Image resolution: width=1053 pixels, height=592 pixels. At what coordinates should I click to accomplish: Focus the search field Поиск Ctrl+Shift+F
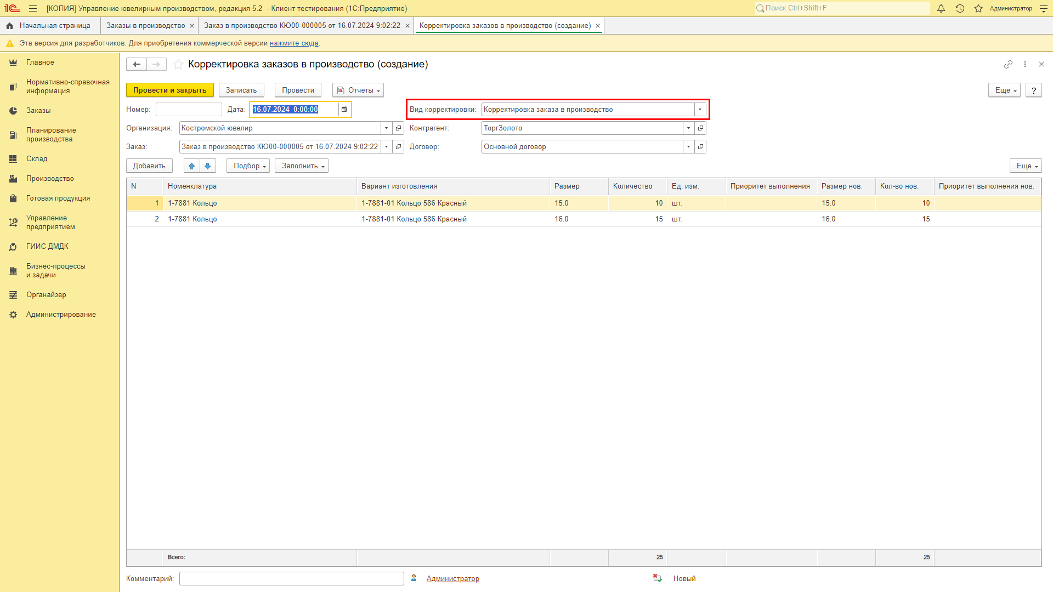pos(842,8)
